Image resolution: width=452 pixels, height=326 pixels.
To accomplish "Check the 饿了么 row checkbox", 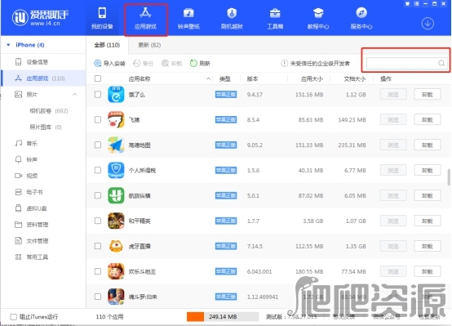I will click(x=98, y=95).
